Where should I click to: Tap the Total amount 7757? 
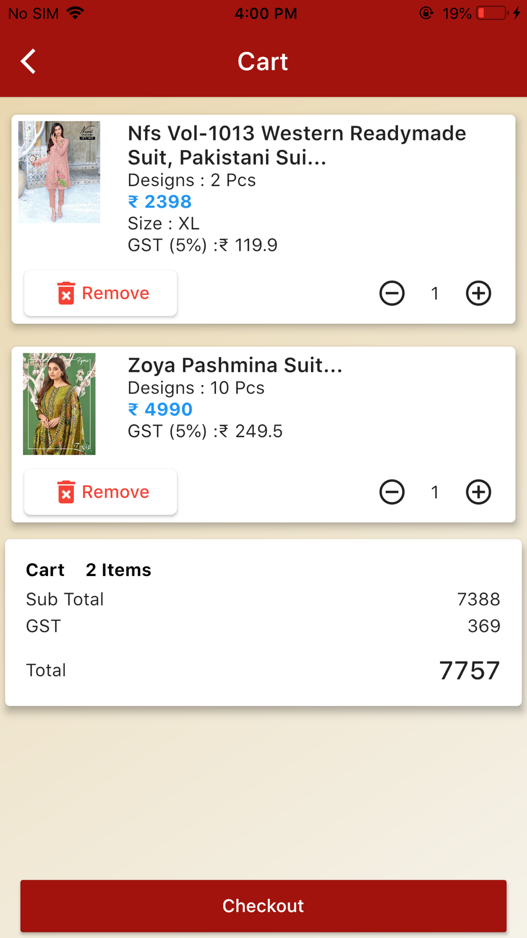(x=469, y=671)
